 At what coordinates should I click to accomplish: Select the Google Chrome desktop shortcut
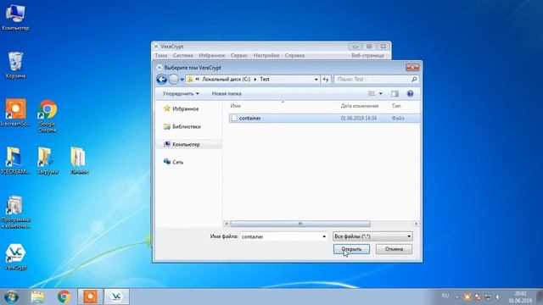tap(48, 116)
